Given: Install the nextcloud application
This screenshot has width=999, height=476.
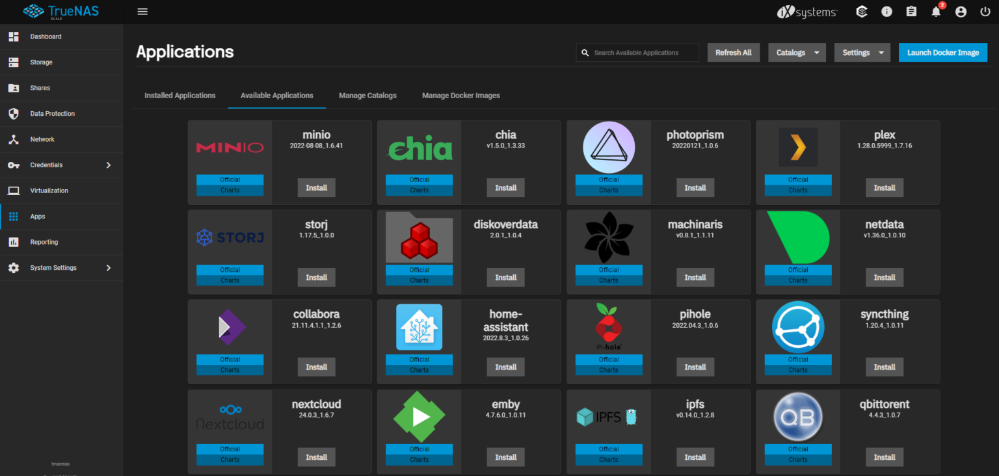Looking at the screenshot, I should 316,457.
